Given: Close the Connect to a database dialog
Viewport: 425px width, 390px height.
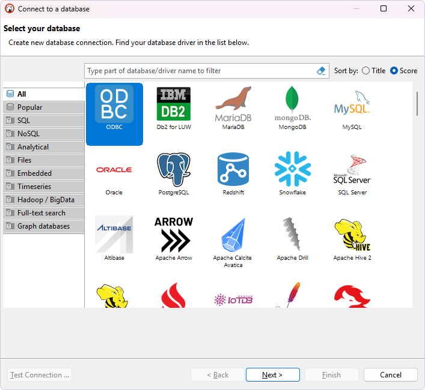Looking at the screenshot, I should tap(411, 8).
